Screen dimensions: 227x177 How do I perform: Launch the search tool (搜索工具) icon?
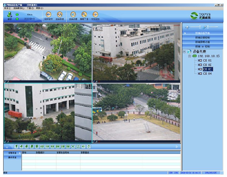point(84,14)
